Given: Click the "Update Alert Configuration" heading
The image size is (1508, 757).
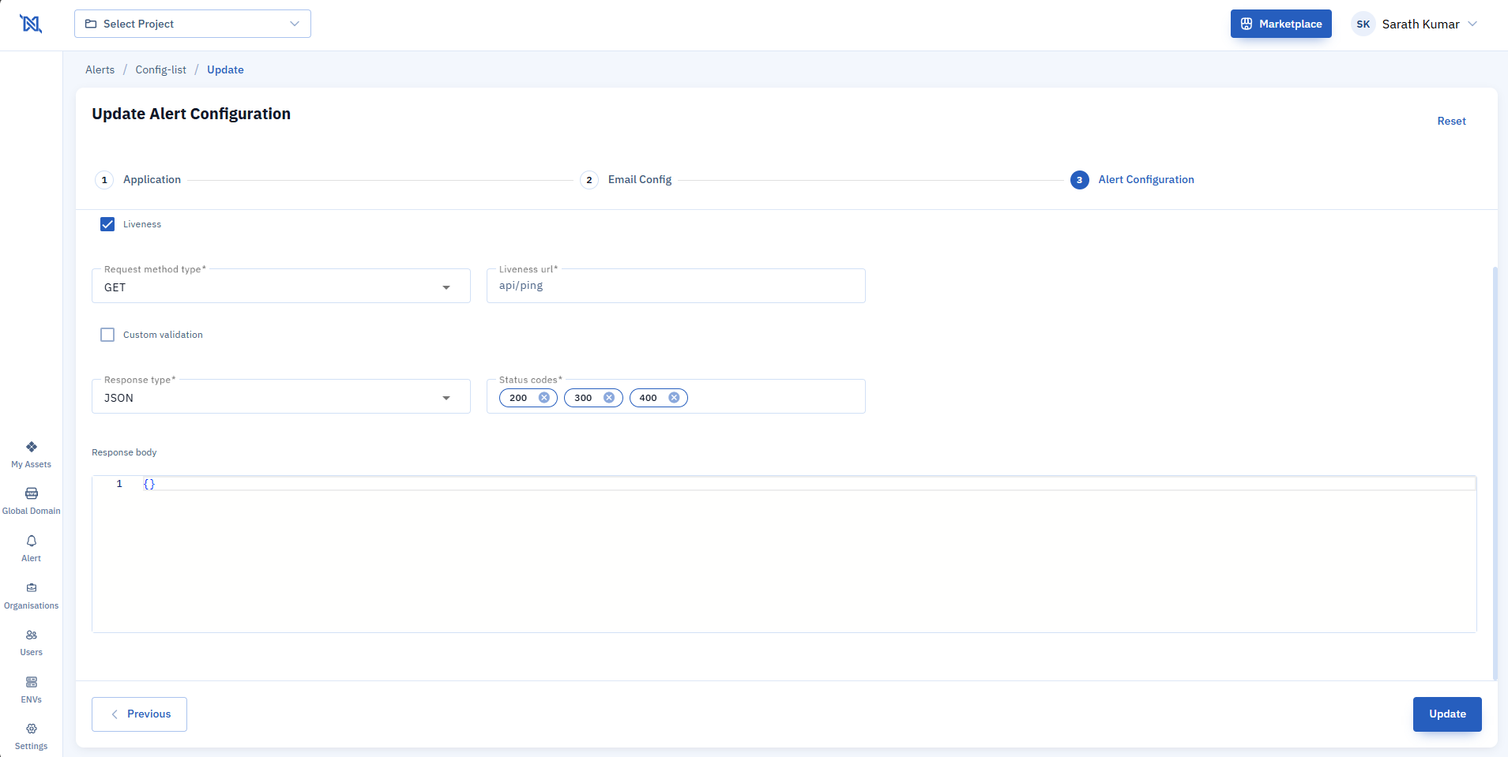Looking at the screenshot, I should click(191, 114).
